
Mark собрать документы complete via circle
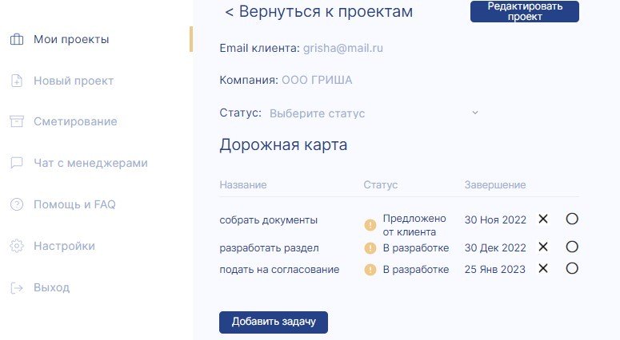point(572,219)
